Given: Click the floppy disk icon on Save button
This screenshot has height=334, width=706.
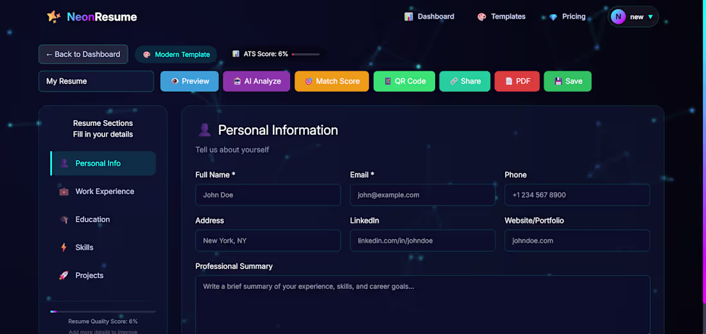Looking at the screenshot, I should pyautogui.click(x=558, y=81).
